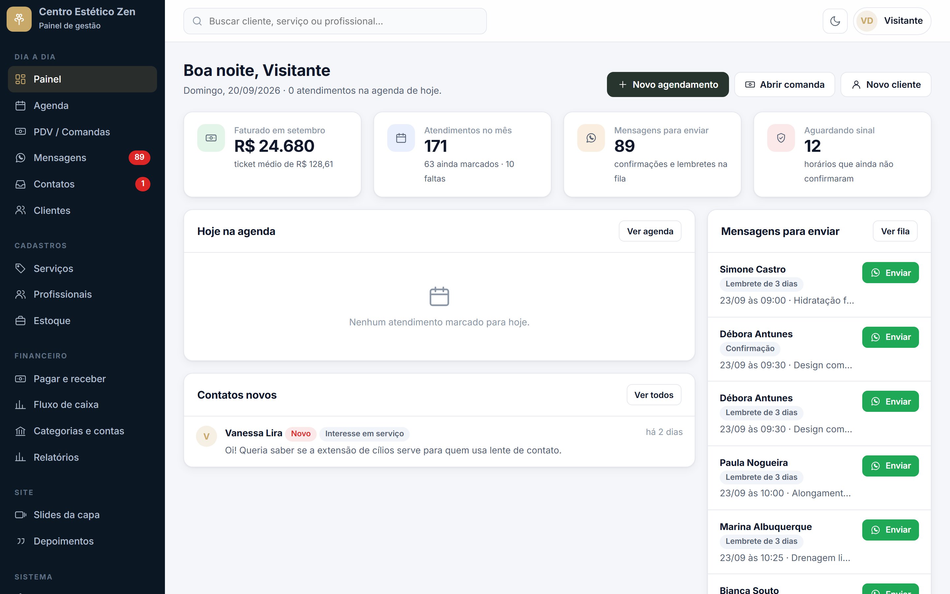The image size is (950, 594).
Task: Click the Serviços tag icon
Action: (x=20, y=268)
